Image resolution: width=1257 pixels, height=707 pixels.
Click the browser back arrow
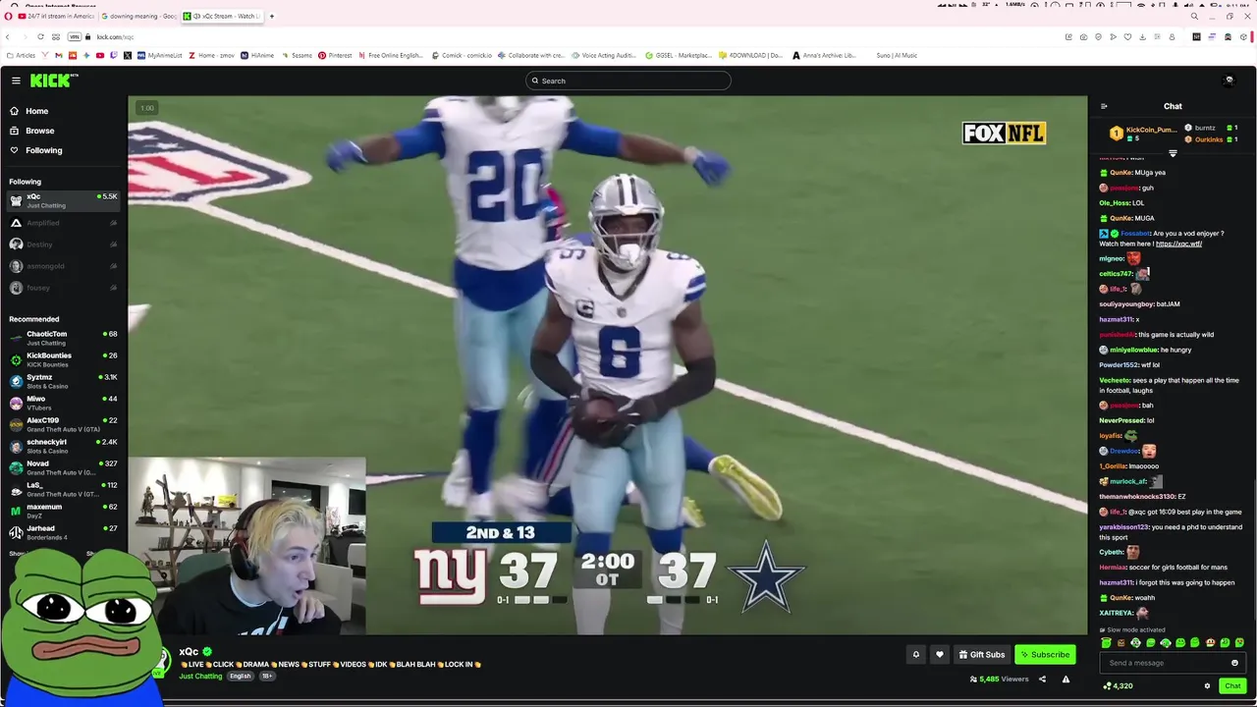8,36
